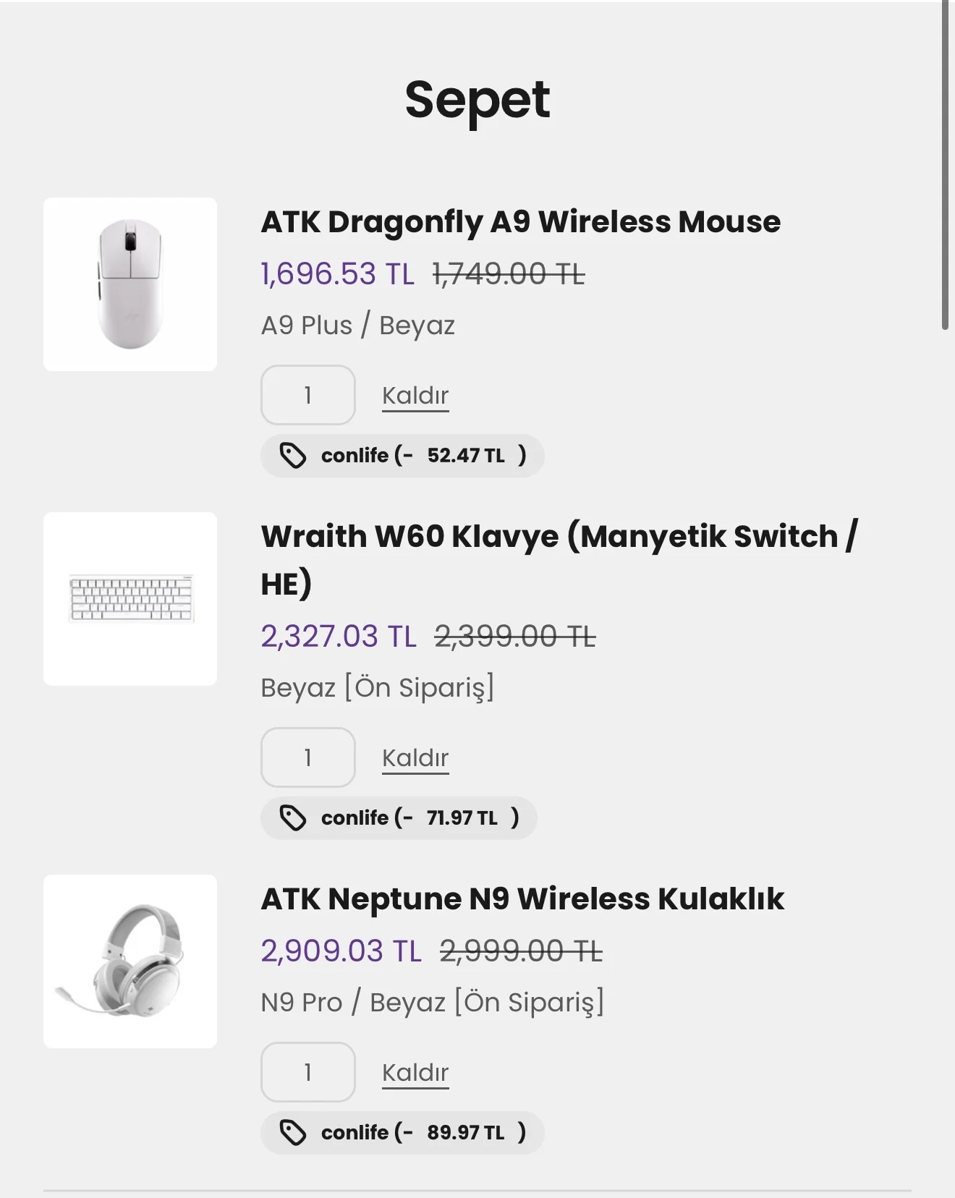Open the ATK Neptune N9 headset thumbnail
This screenshot has width=955, height=1198.
pyautogui.click(x=130, y=961)
